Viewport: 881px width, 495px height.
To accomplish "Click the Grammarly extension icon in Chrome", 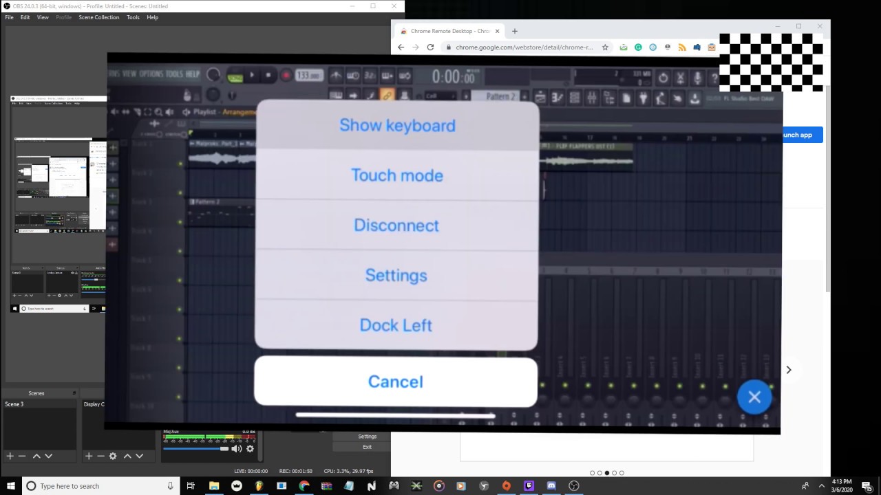I will pyautogui.click(x=638, y=47).
